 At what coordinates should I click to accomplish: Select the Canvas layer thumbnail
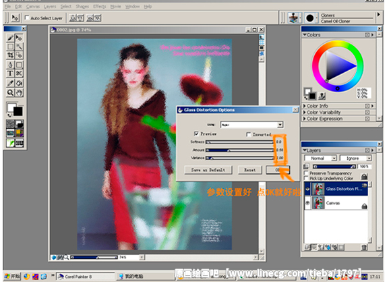coord(318,202)
